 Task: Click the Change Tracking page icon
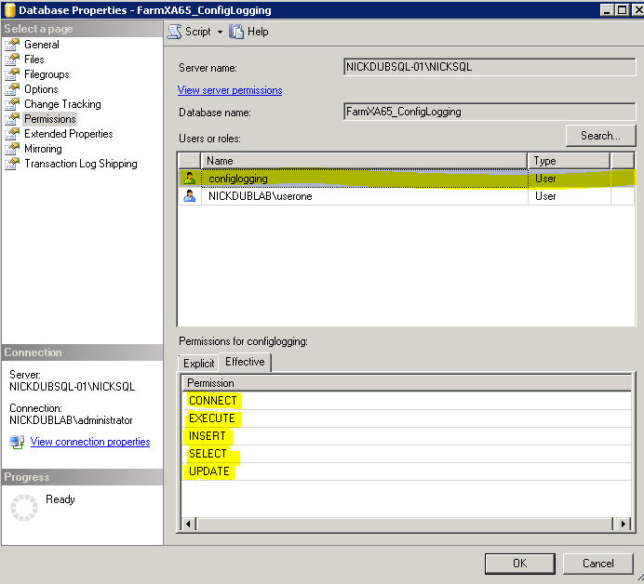click(12, 104)
